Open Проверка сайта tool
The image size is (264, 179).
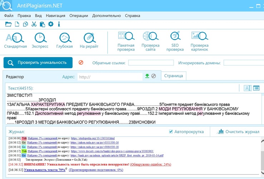(150, 42)
